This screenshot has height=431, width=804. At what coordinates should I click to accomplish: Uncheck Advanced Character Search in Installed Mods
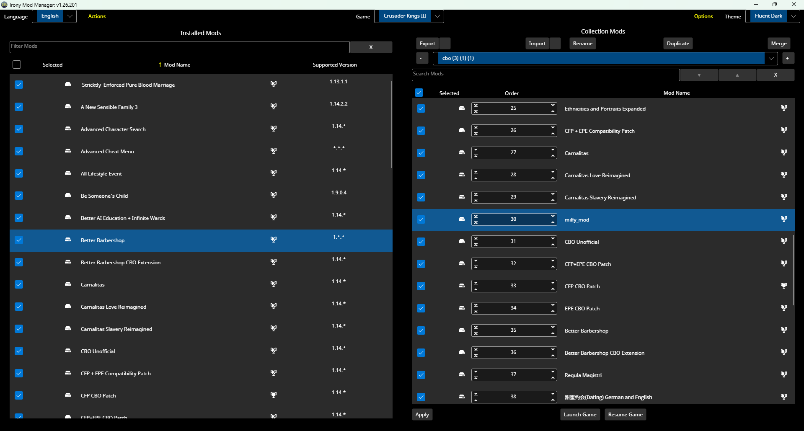tap(19, 129)
